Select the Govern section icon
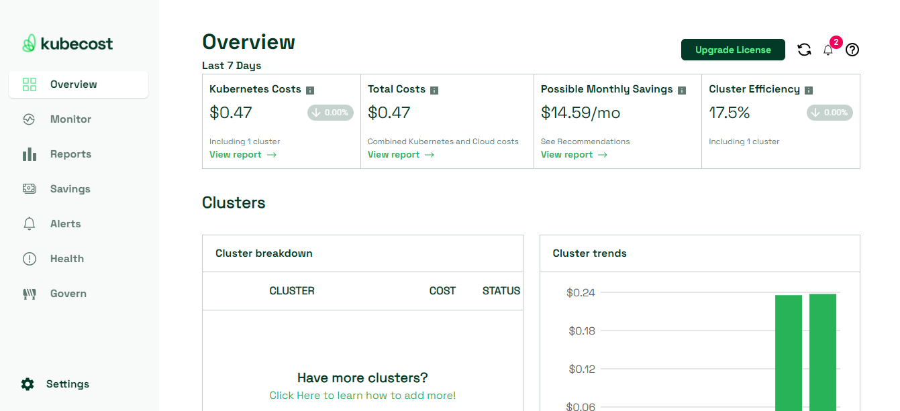 (x=30, y=293)
